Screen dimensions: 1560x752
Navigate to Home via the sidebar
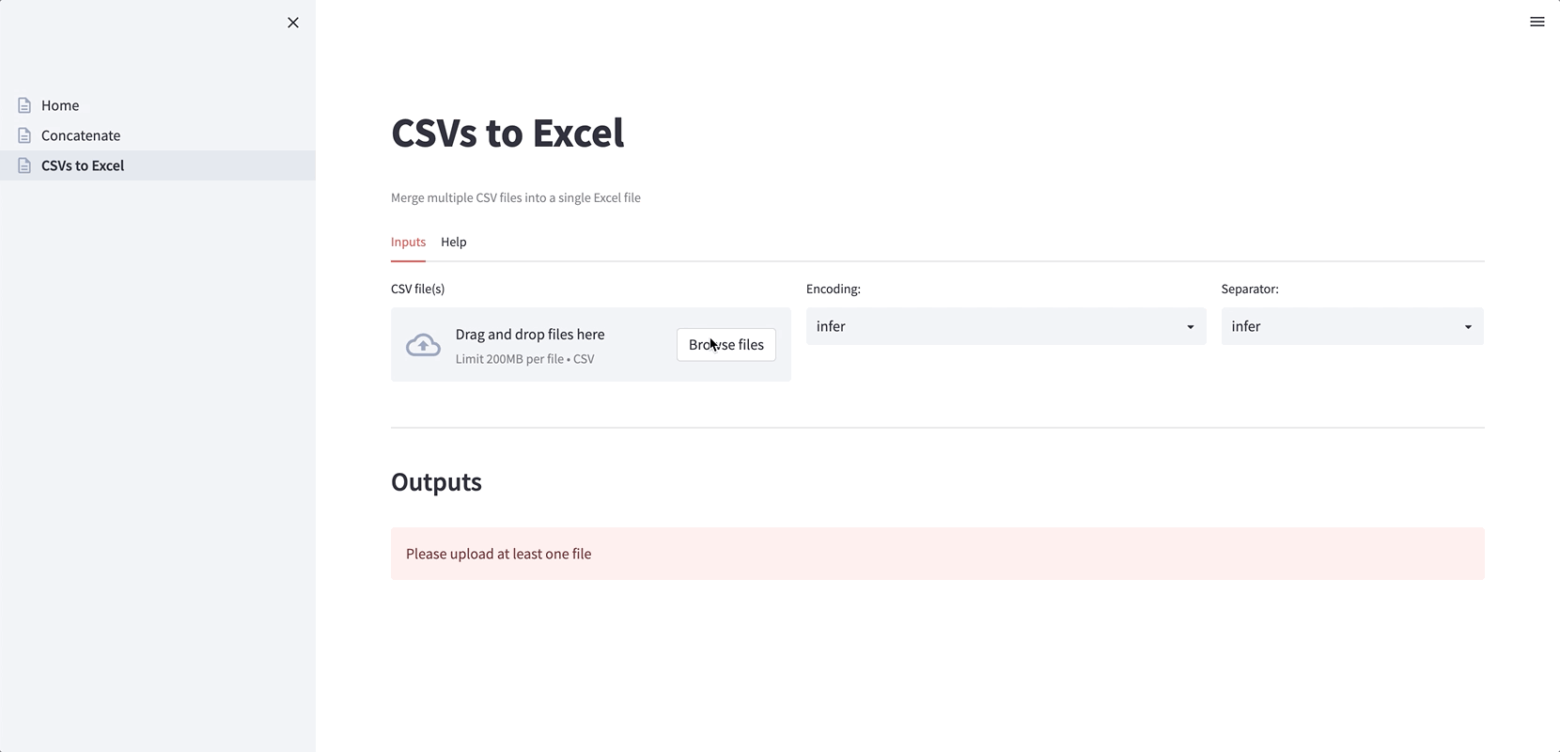point(59,105)
